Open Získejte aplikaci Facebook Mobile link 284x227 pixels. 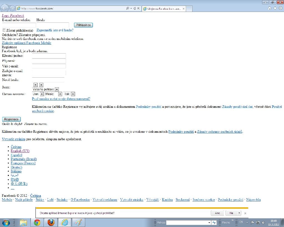(27, 43)
